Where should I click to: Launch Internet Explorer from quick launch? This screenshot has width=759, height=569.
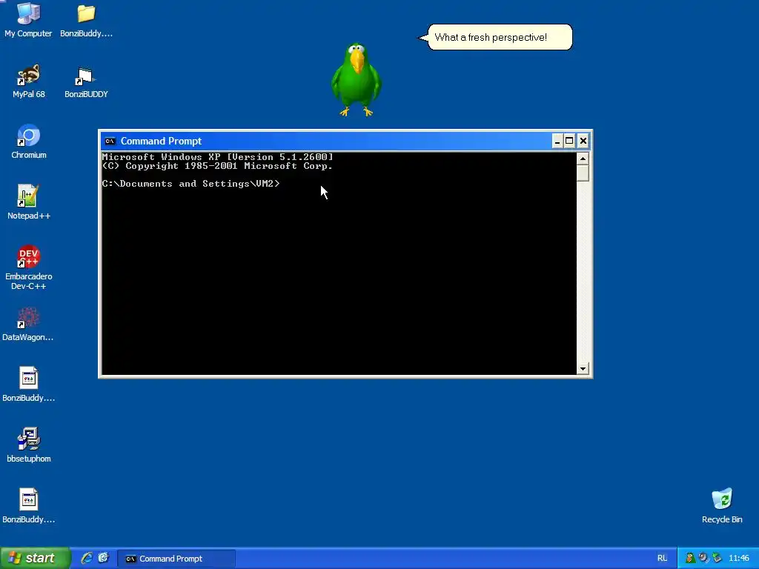coord(87,559)
